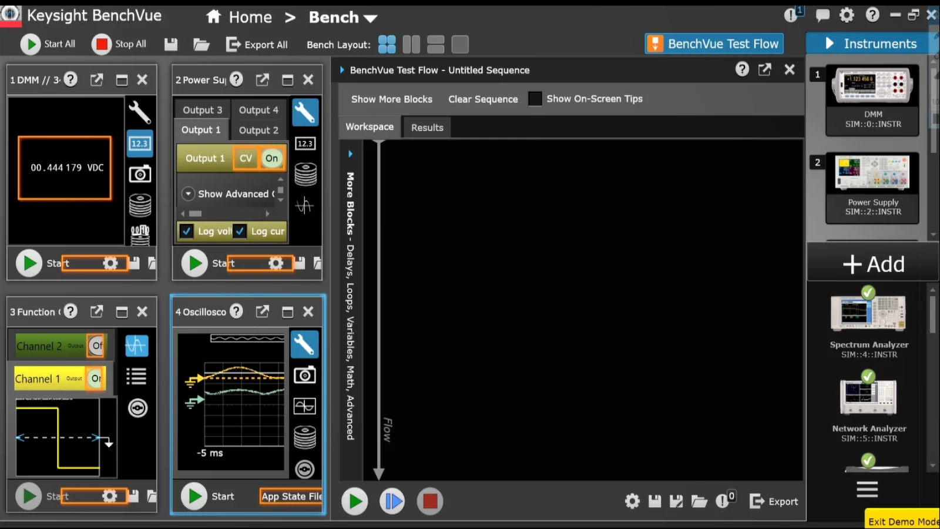Image resolution: width=940 pixels, height=529 pixels.
Task: Click App State File in oscilloscope panel
Action: pyautogui.click(x=291, y=496)
